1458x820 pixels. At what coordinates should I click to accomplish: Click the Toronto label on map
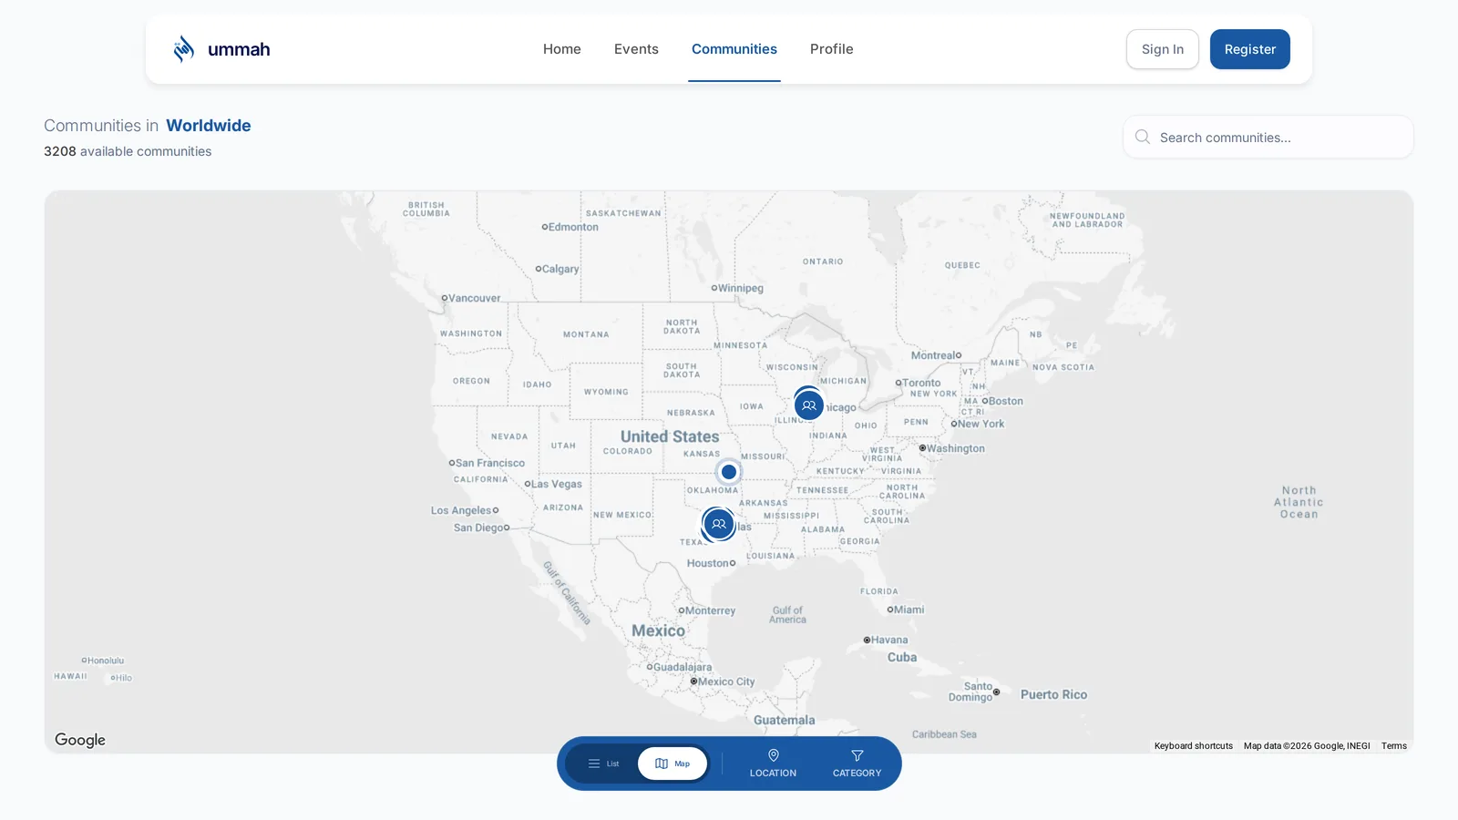coord(921,383)
